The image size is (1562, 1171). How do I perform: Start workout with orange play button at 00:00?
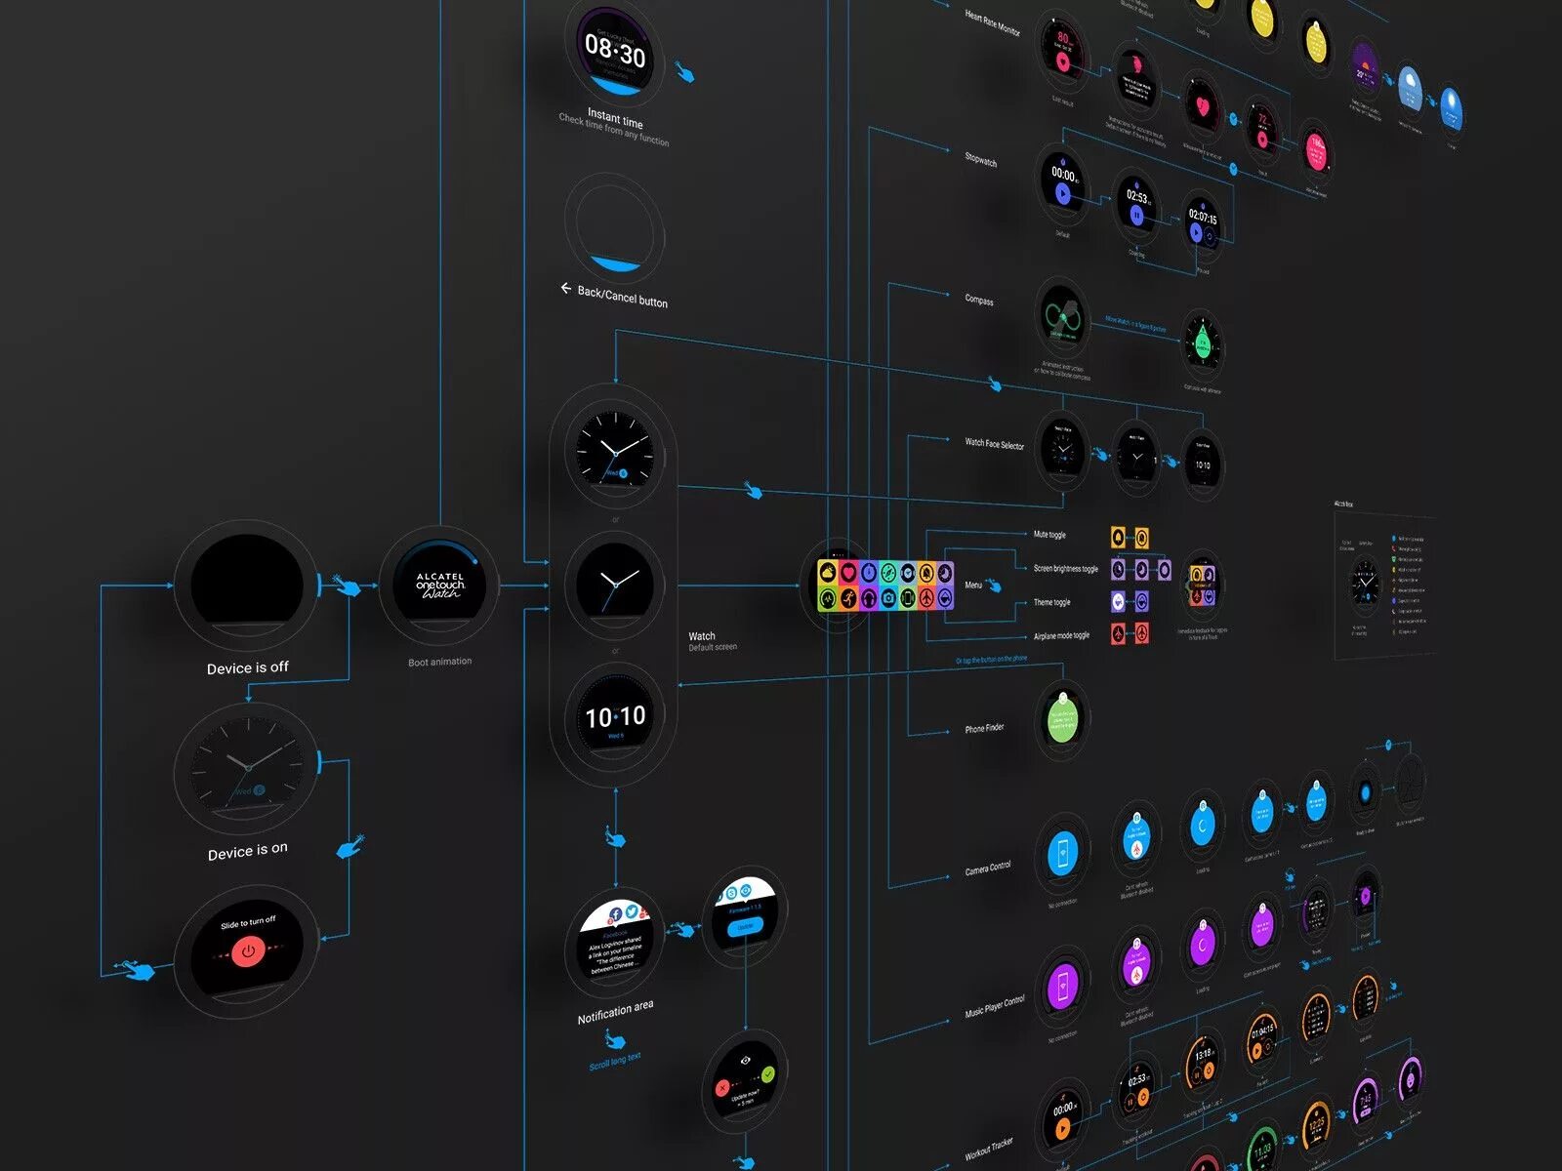tap(1063, 1129)
